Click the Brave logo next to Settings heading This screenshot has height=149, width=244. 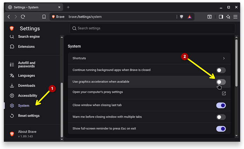tap(12, 29)
